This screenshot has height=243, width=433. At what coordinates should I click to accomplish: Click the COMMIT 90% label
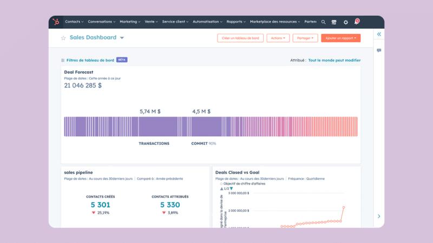click(204, 144)
